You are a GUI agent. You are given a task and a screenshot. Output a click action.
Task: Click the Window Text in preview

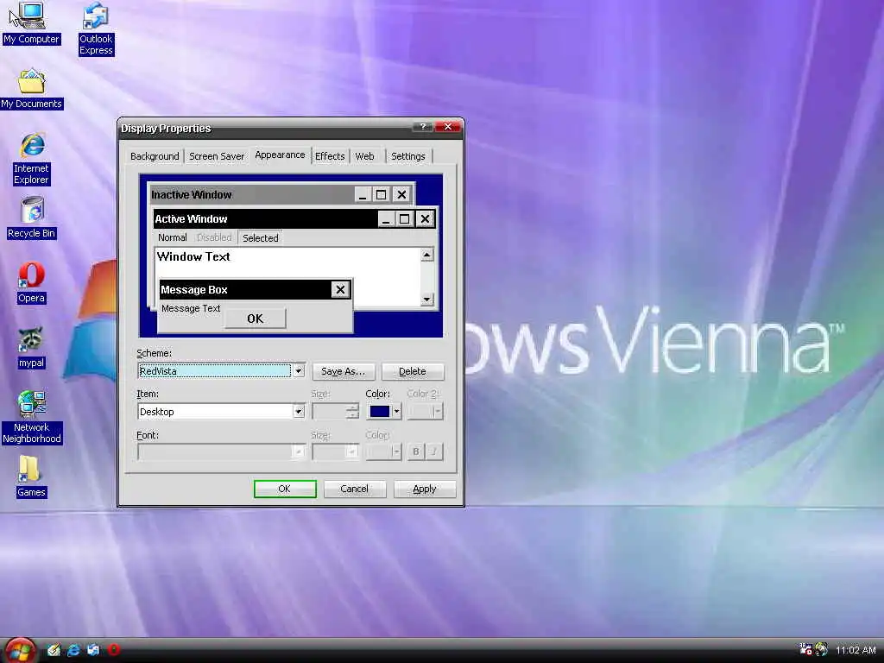pyautogui.click(x=193, y=256)
